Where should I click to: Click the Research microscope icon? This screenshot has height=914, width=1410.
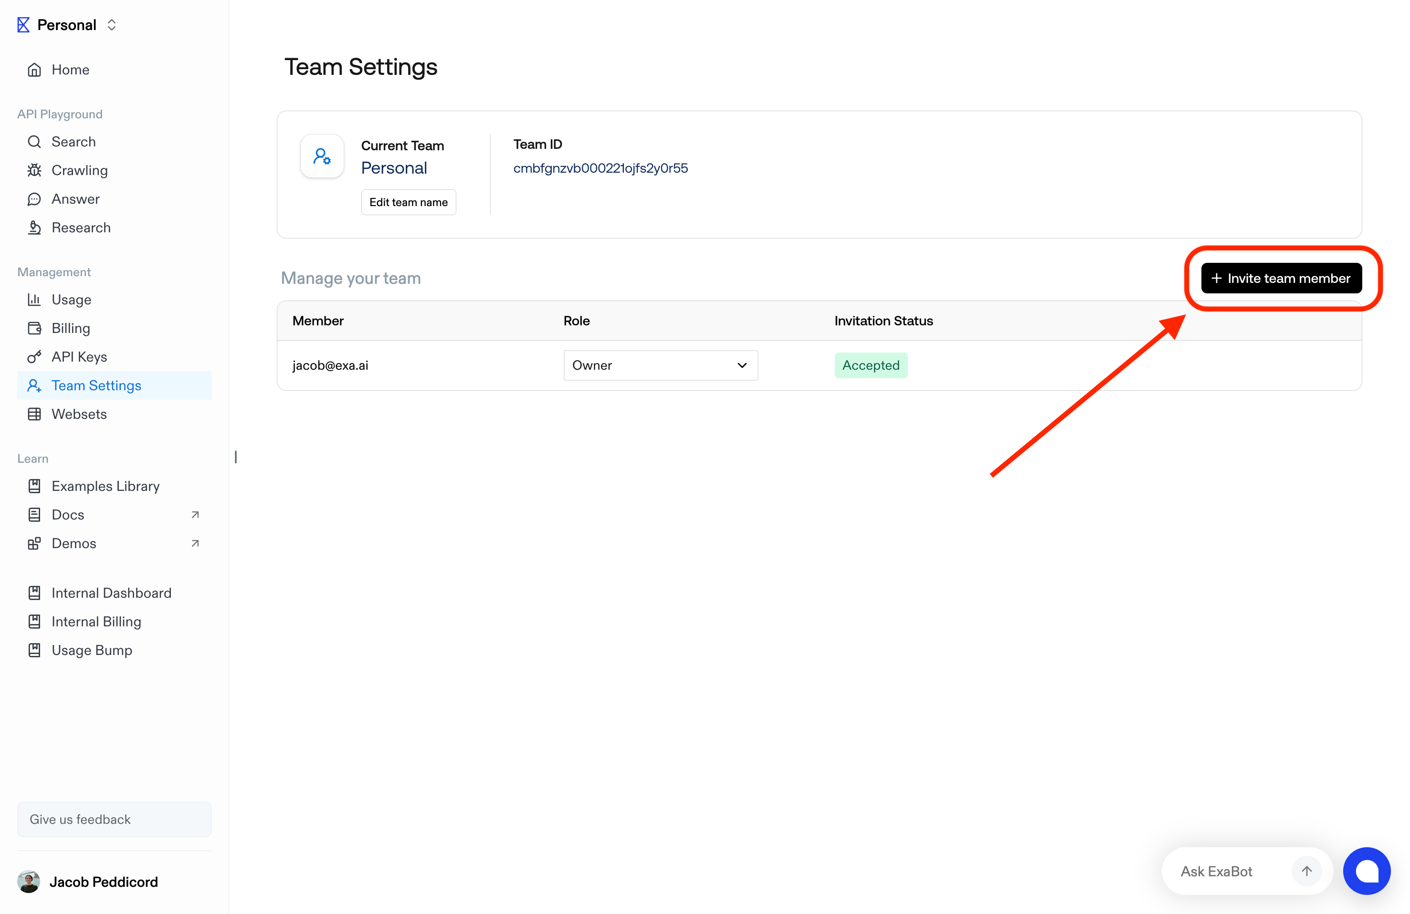(x=34, y=228)
